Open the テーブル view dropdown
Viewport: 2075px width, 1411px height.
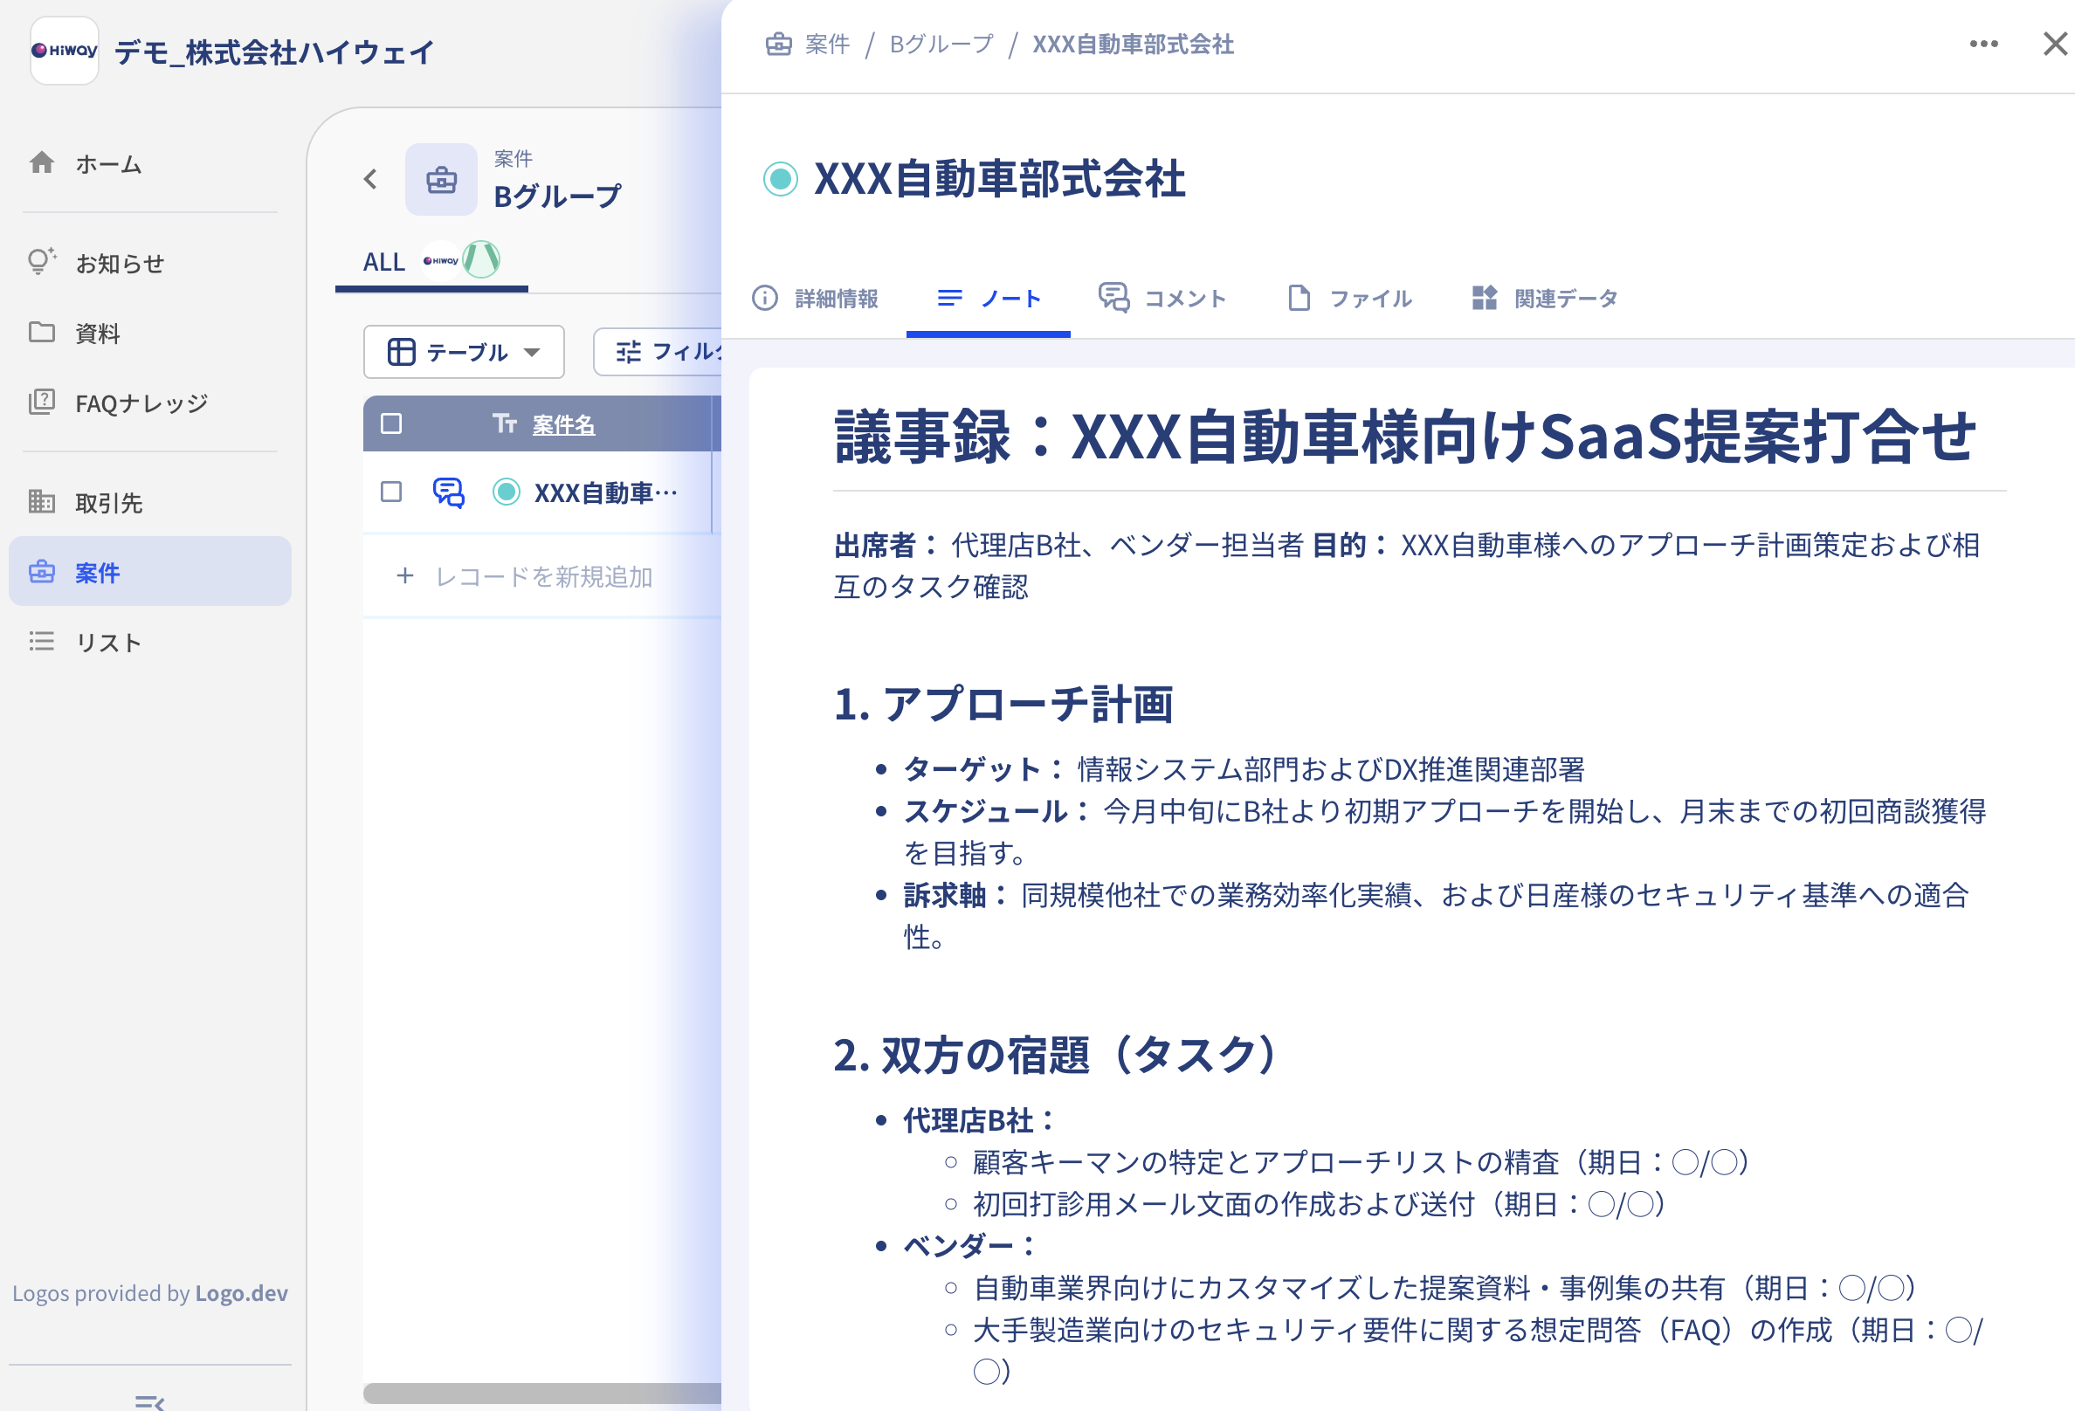[464, 353]
